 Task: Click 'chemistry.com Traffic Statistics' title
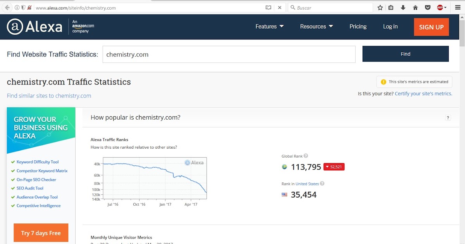[69, 82]
